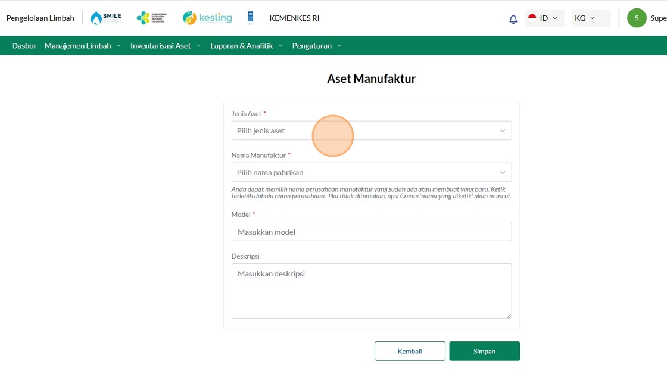Screen dimensions: 667x373
Task: Open the Inventarisasi Aset menu
Action: coord(166,45)
